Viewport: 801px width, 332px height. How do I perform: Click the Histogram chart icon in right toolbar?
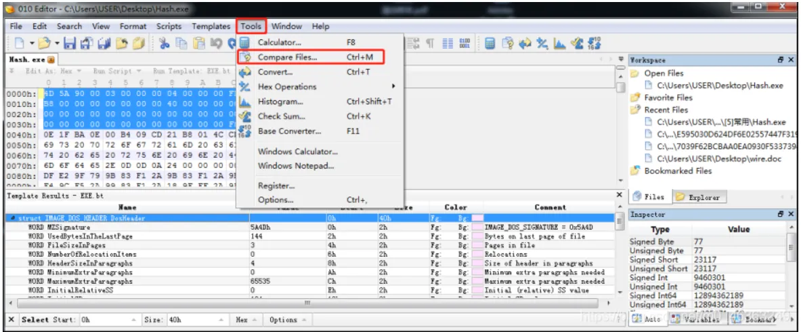coord(559,43)
